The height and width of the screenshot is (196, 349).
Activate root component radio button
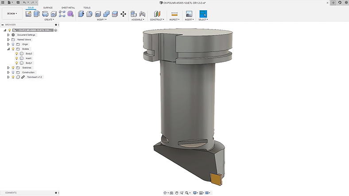[x=56, y=30]
